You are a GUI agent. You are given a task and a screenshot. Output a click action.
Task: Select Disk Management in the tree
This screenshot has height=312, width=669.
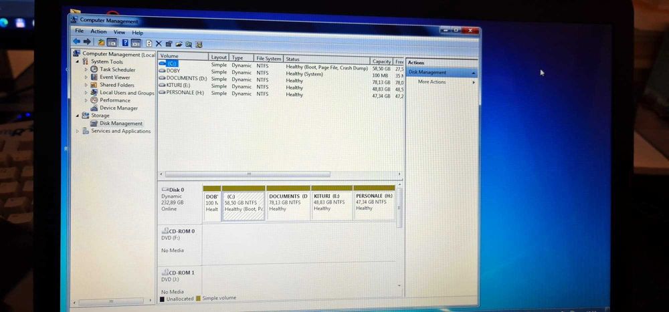tap(121, 123)
